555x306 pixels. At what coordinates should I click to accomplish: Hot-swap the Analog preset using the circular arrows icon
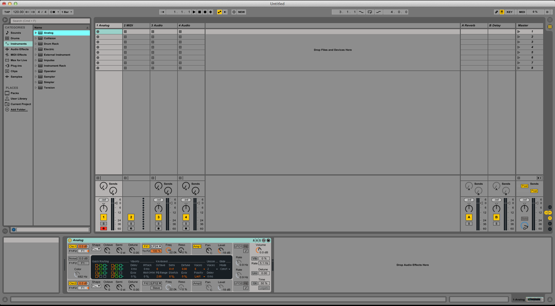[x=264, y=240]
